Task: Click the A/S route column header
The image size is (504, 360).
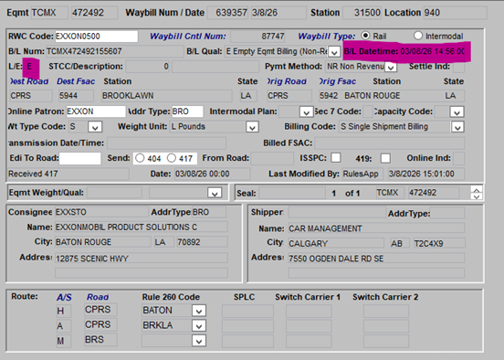Action: [64, 297]
